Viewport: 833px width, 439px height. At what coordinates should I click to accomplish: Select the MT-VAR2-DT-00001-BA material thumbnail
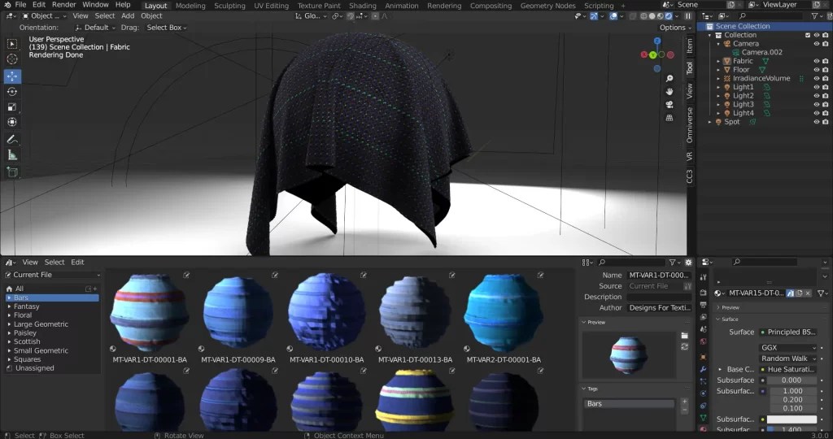click(504, 313)
